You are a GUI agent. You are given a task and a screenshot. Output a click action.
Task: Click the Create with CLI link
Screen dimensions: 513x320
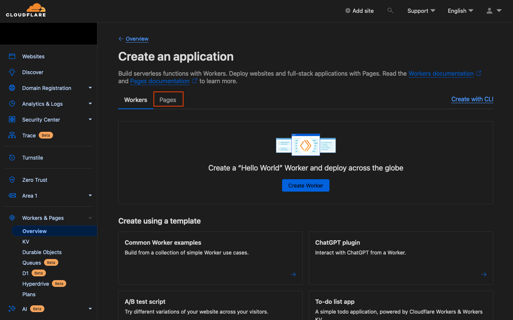[472, 99]
